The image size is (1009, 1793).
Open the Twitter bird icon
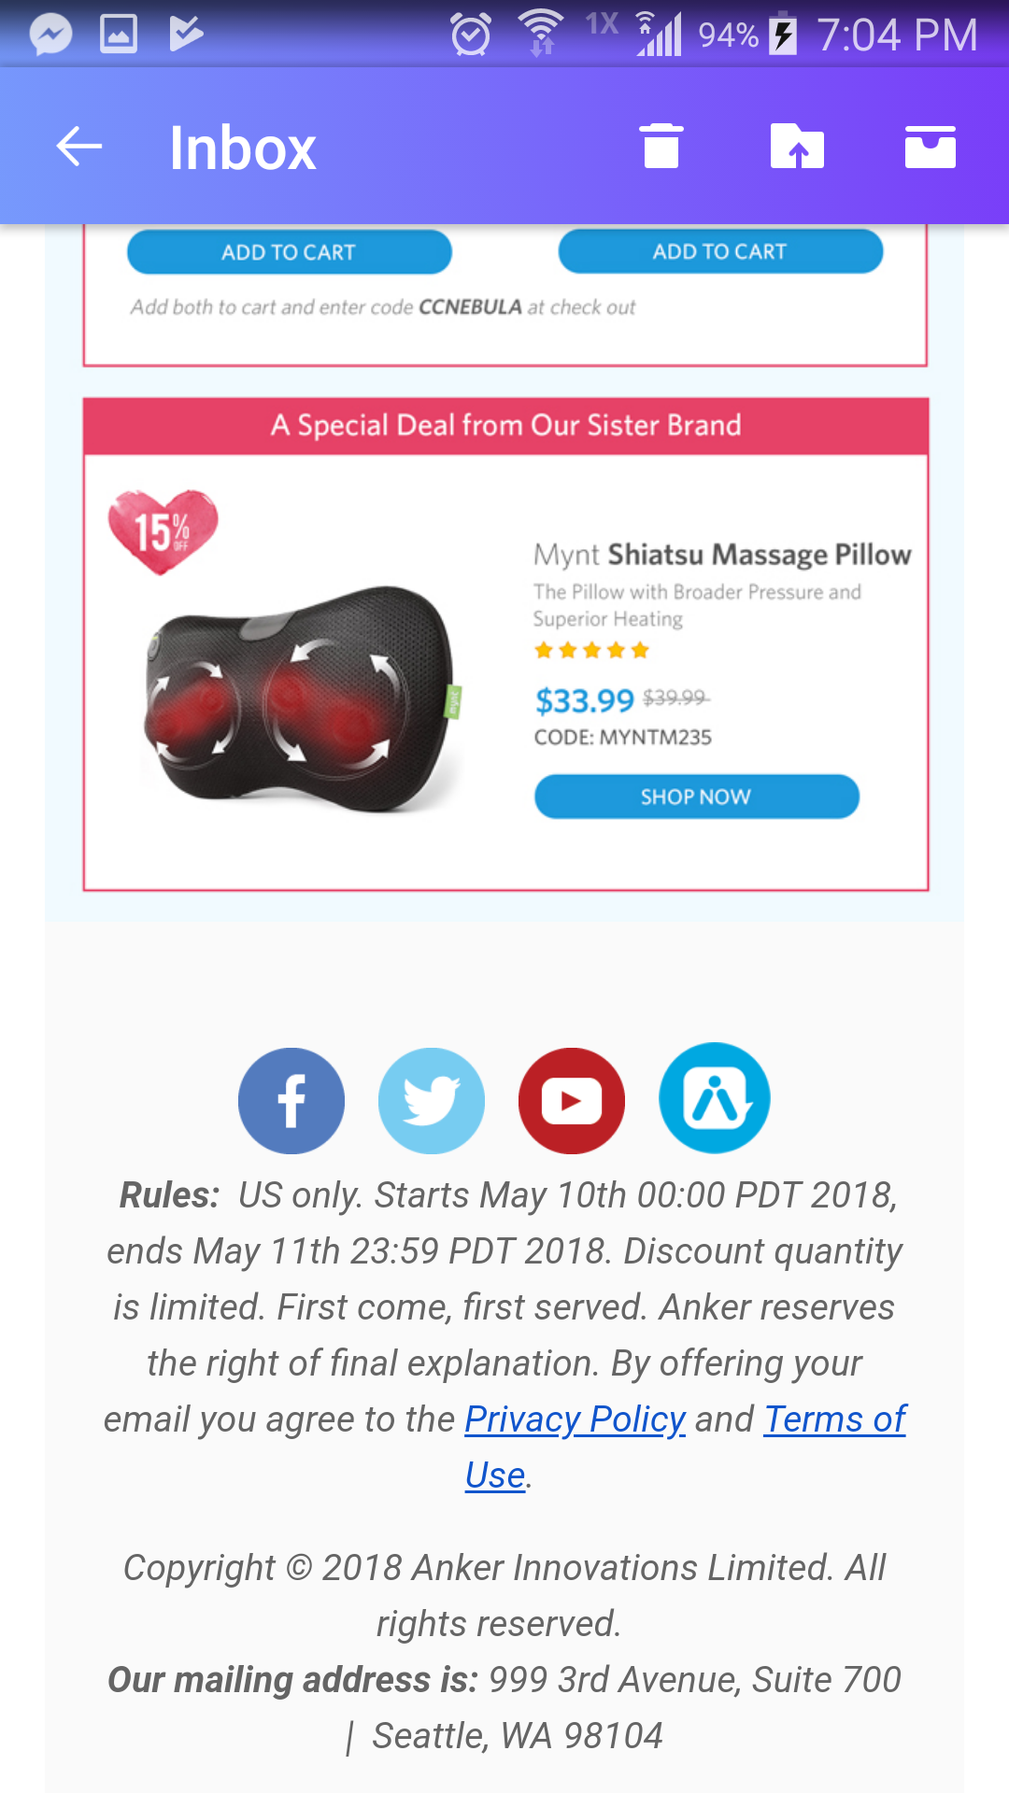click(432, 1100)
